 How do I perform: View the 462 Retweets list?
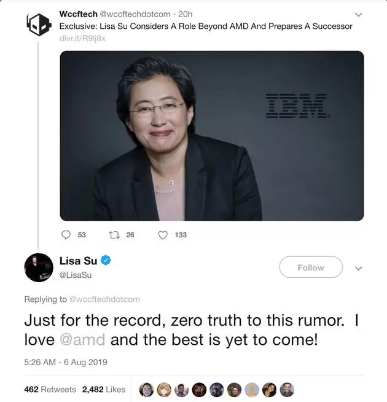pyautogui.click(x=50, y=390)
